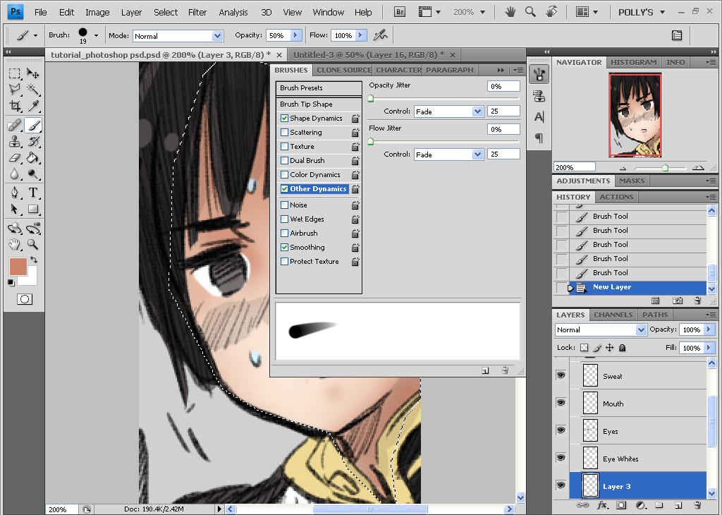Switch to the Histogram tab
722x515 pixels.
click(634, 62)
